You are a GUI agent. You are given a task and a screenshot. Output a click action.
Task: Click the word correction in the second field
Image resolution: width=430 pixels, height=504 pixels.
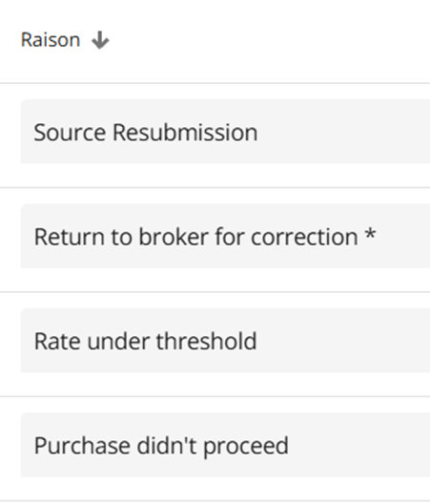click(304, 238)
